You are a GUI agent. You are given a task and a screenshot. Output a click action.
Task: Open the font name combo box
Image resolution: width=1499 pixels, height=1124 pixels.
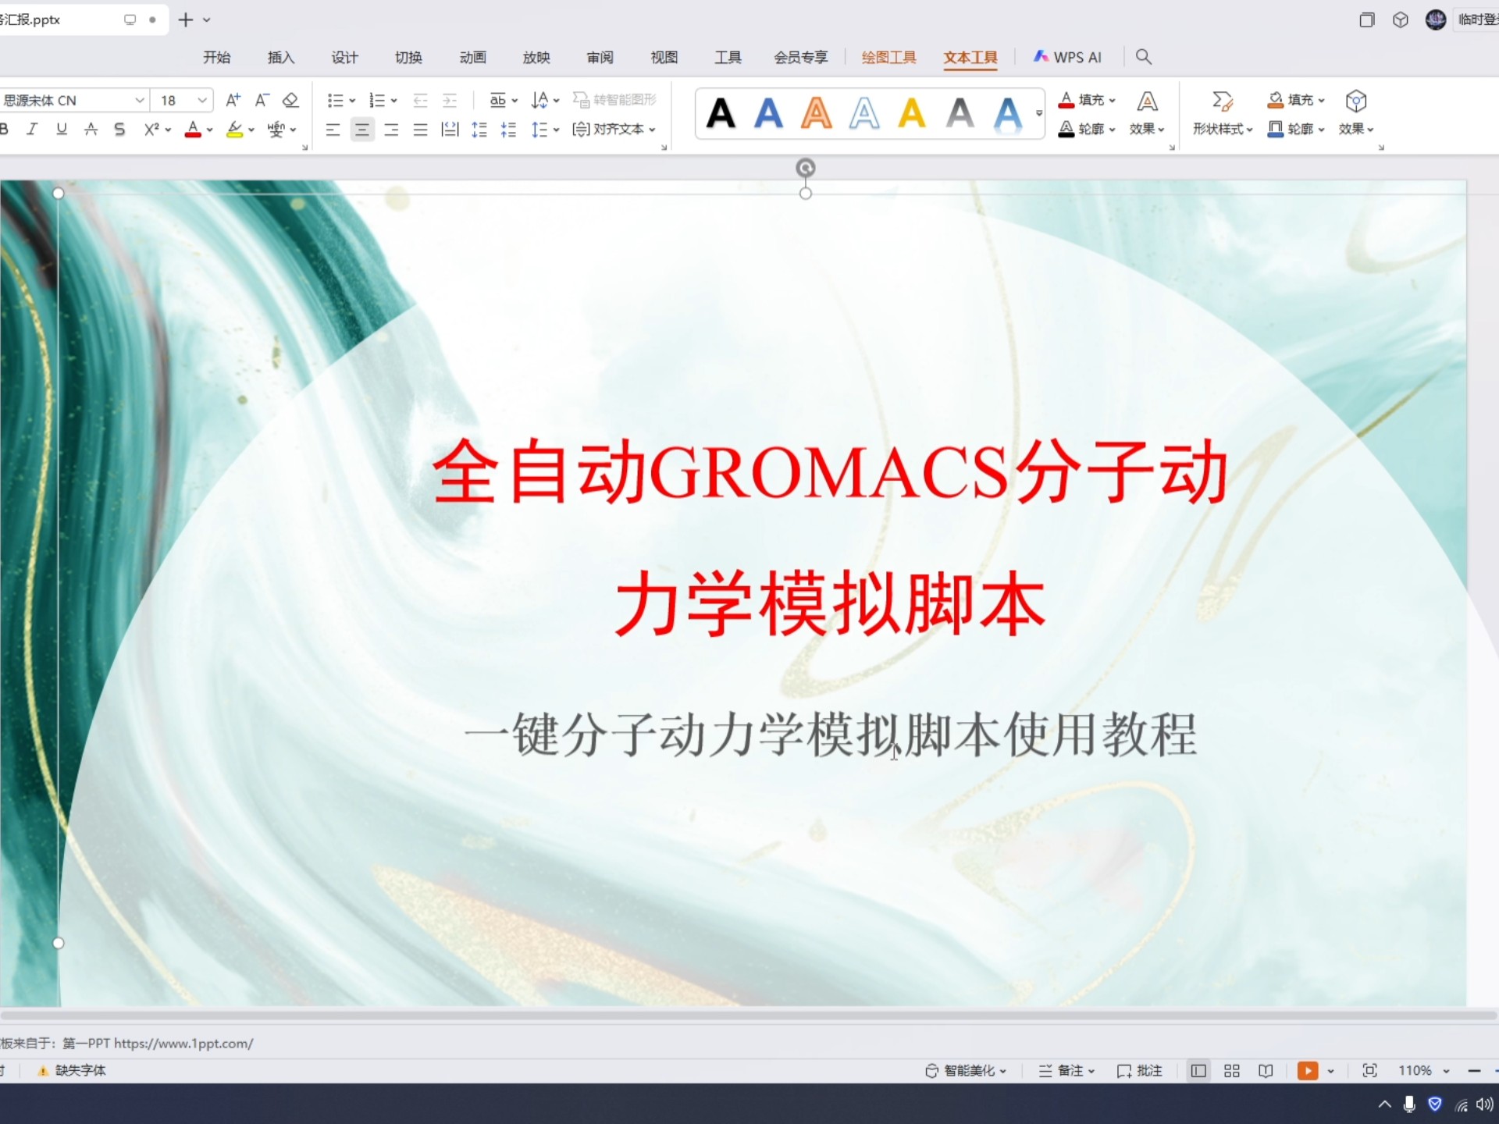74,100
